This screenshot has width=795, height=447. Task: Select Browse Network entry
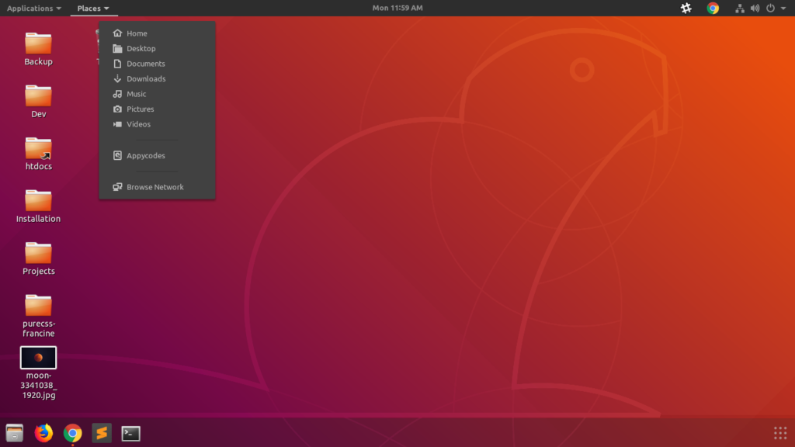pyautogui.click(x=157, y=187)
